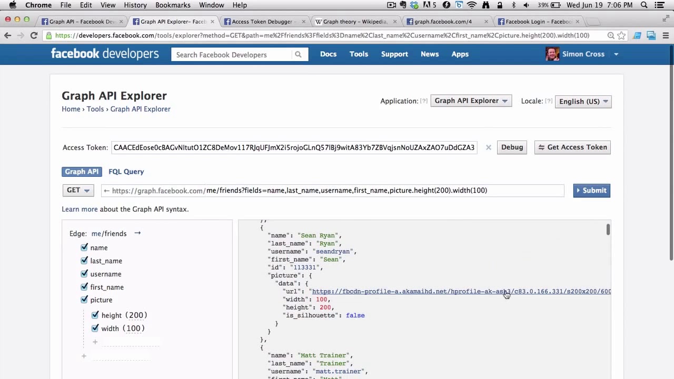
Task: Toggle the first_name field checkbox
Action: (84, 286)
